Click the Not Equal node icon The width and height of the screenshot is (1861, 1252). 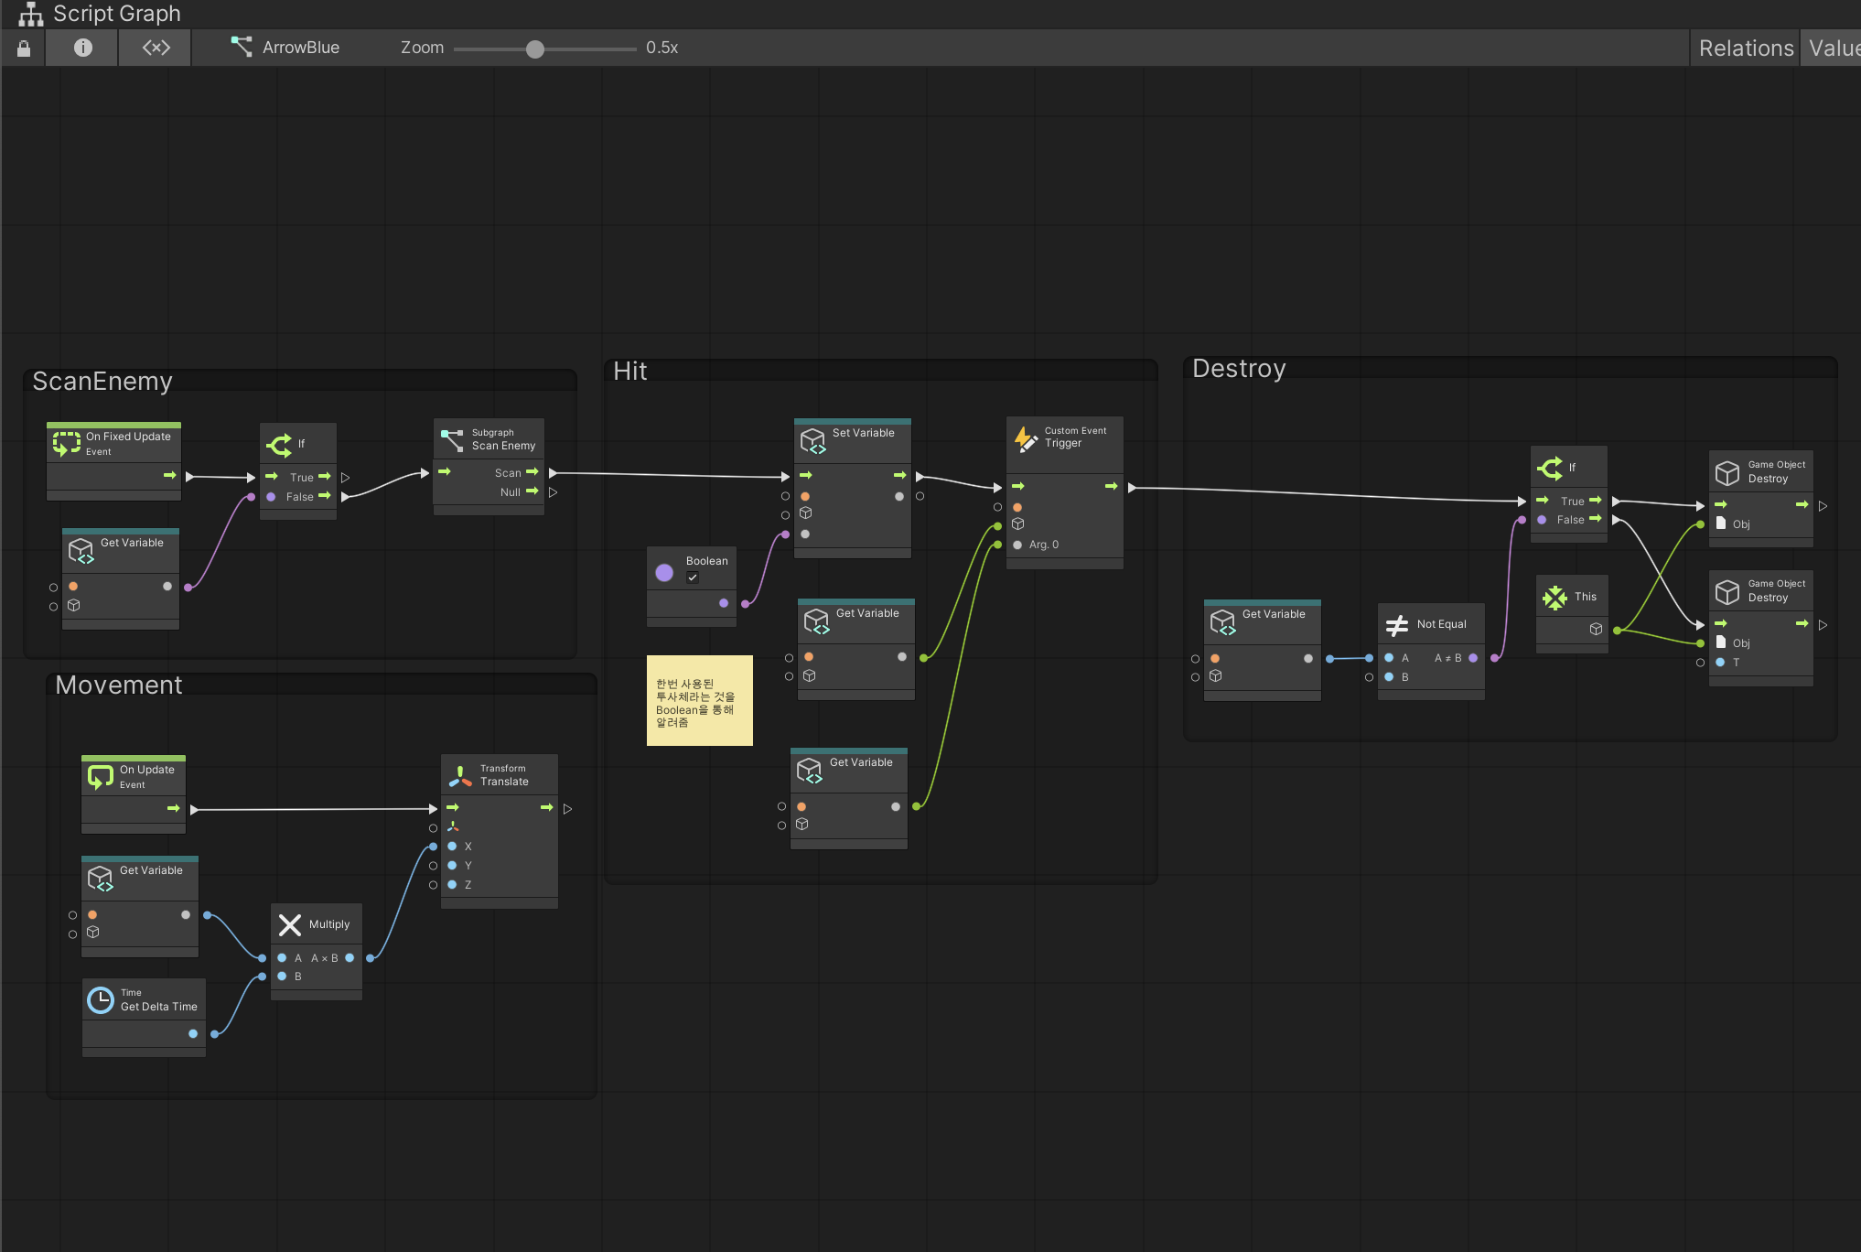tap(1397, 625)
